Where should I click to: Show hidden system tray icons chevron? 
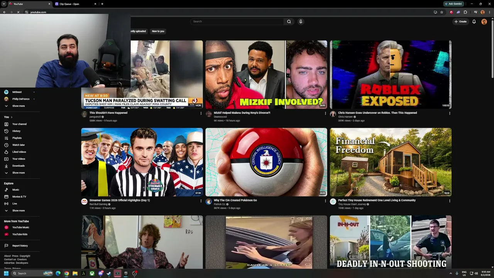pyautogui.click(x=451, y=273)
